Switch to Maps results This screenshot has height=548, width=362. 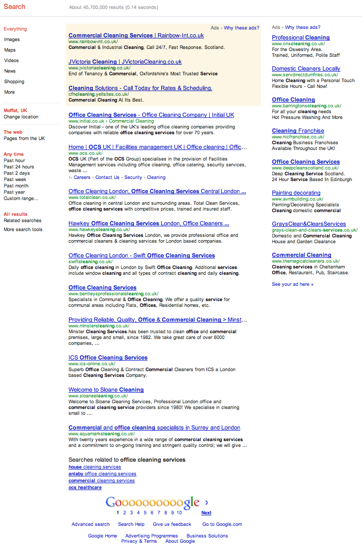(x=10, y=50)
